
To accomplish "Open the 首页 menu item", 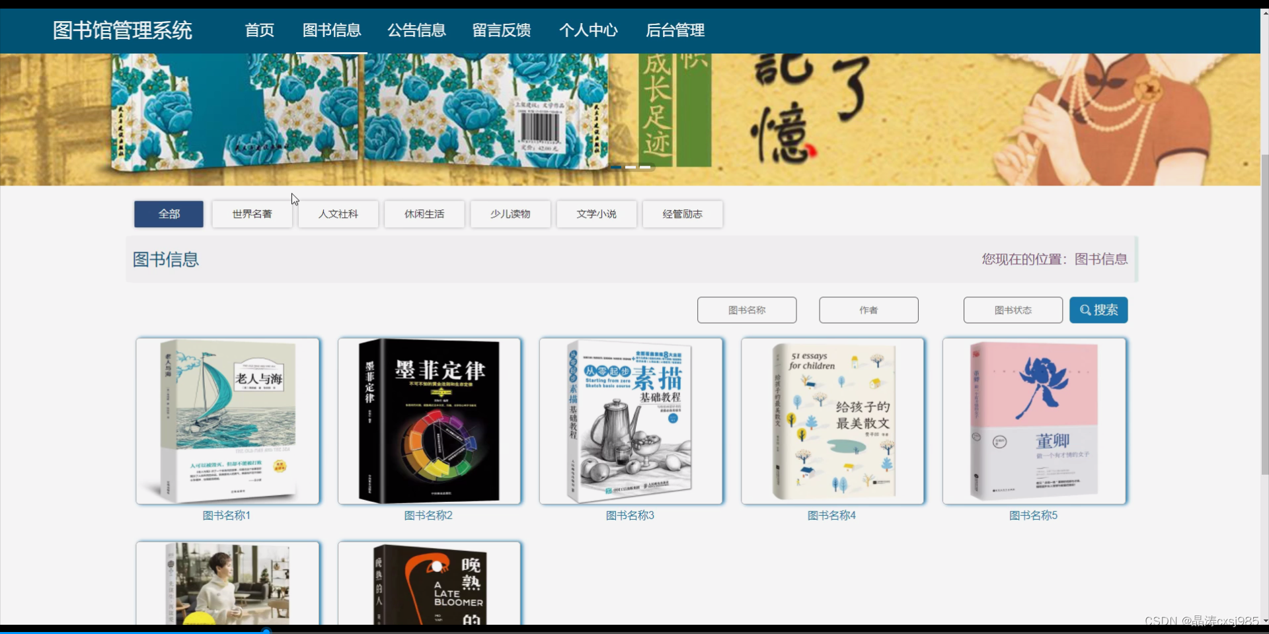I will pyautogui.click(x=258, y=30).
